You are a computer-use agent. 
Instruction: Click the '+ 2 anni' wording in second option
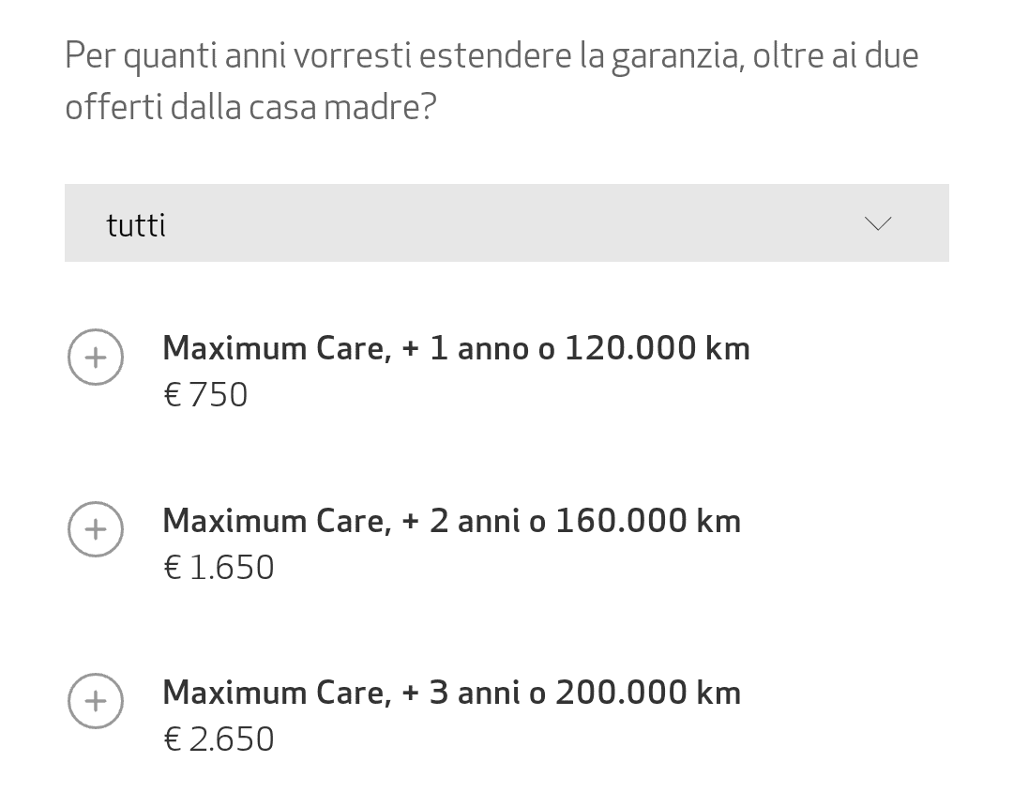click(x=461, y=521)
